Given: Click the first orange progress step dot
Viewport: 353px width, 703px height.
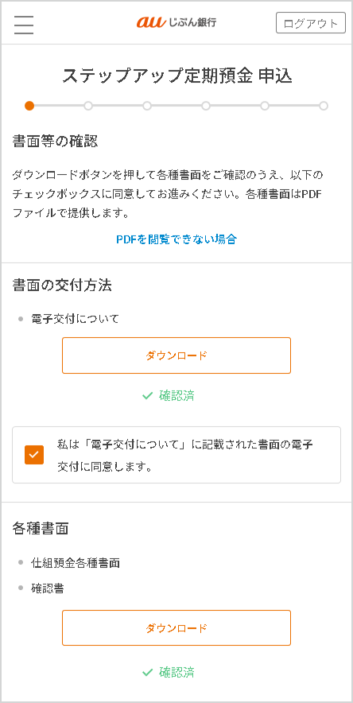Looking at the screenshot, I should click(29, 106).
